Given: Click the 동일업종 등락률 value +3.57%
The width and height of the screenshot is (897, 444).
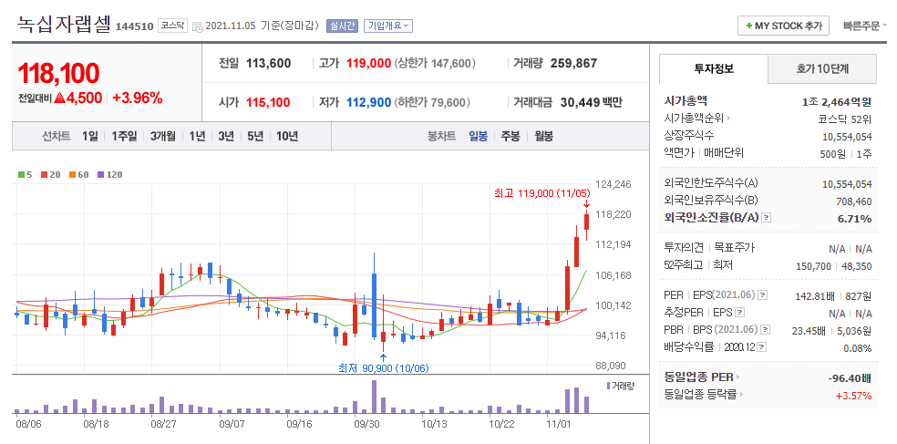Looking at the screenshot, I should click(x=853, y=396).
